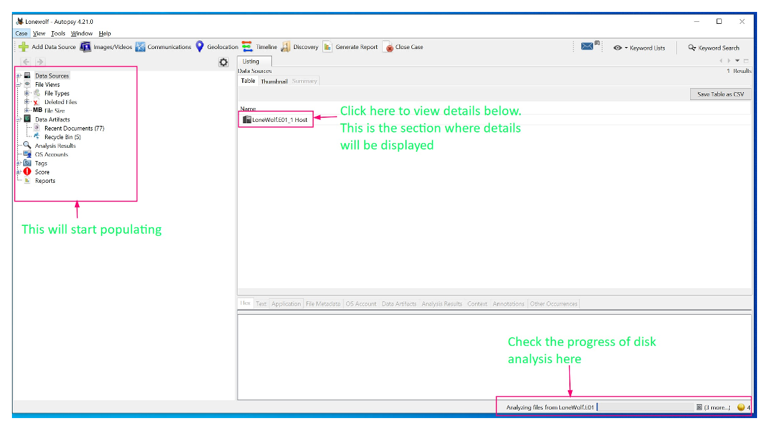Collapse the Data Artifacts node
The height and width of the screenshot is (430, 769).
point(19,119)
